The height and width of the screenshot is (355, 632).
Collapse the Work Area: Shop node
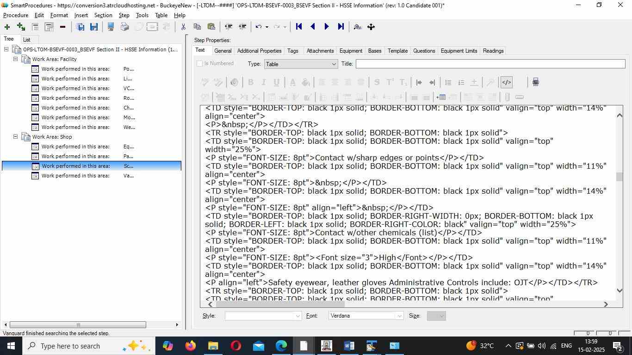tap(16, 137)
